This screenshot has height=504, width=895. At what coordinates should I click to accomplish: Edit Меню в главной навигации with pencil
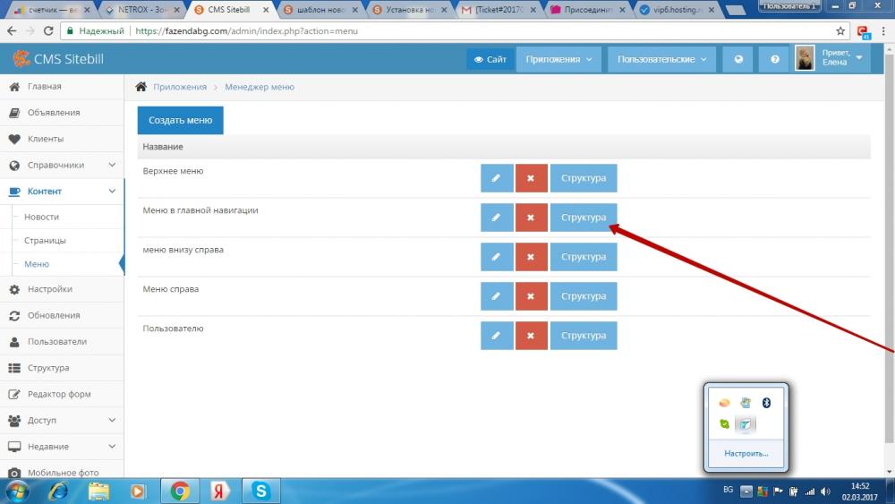click(x=497, y=218)
